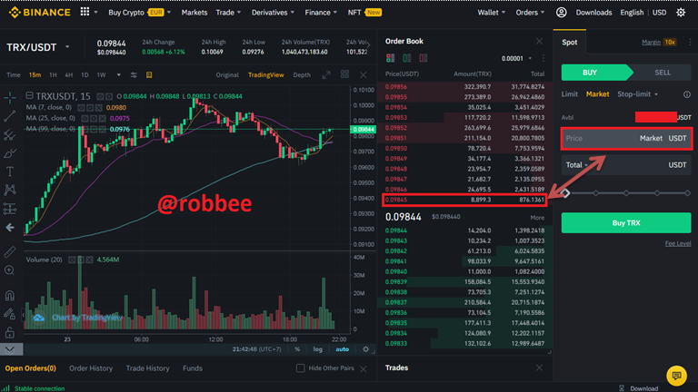The image size is (698, 392).
Task: Click the Buy TRX button
Action: [626, 222]
